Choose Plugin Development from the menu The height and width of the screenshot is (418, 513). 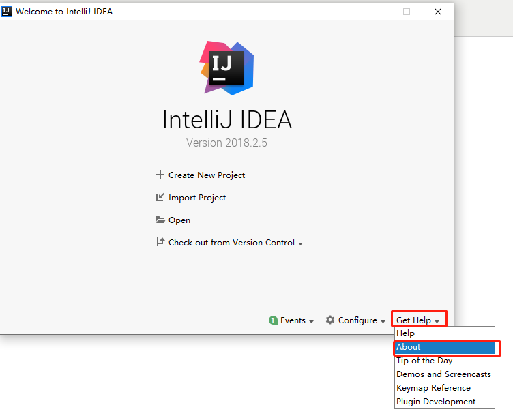pos(436,402)
